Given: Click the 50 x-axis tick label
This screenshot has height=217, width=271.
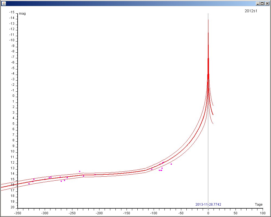Looking at the screenshot, I should pos(235,213).
